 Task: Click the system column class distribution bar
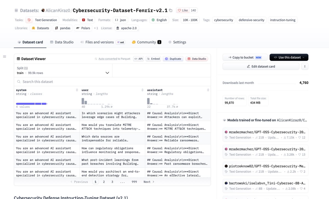click(x=32, y=104)
